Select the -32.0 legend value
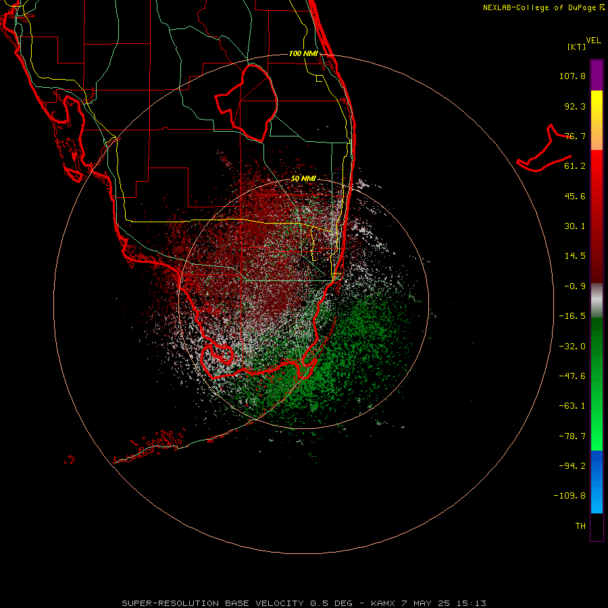Screen dimensions: 608x608 (572, 347)
